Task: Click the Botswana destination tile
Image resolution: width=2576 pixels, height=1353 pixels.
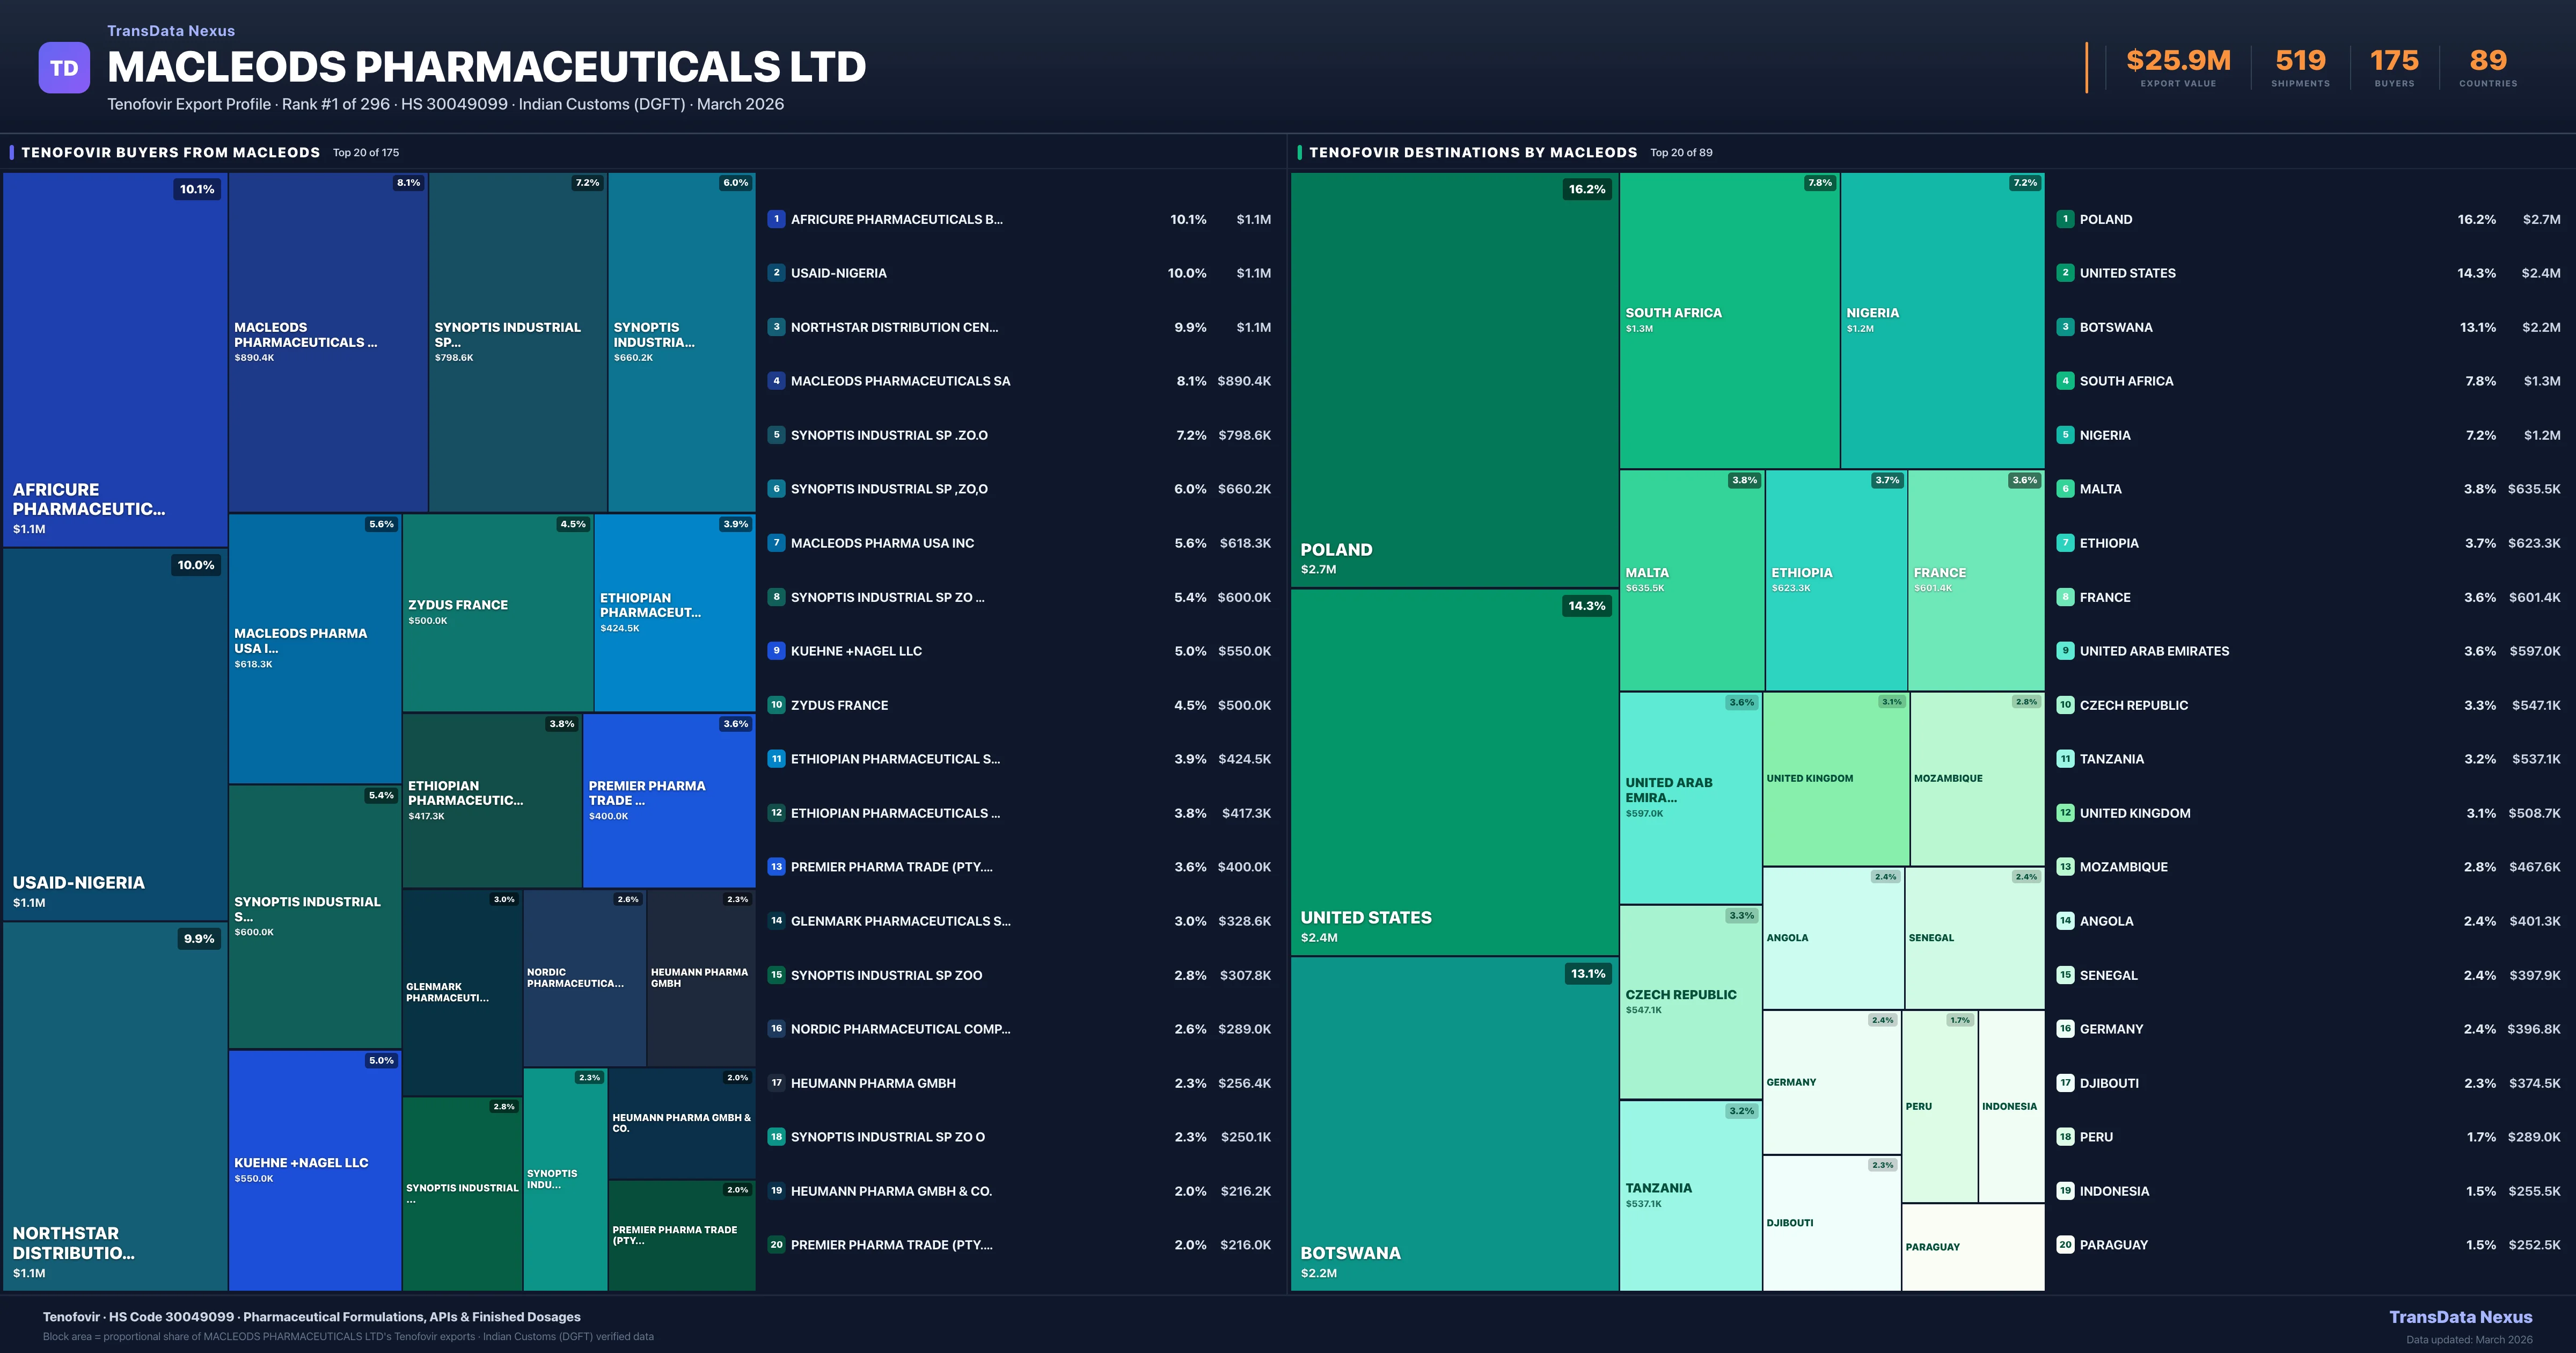Action: [x=1454, y=1123]
